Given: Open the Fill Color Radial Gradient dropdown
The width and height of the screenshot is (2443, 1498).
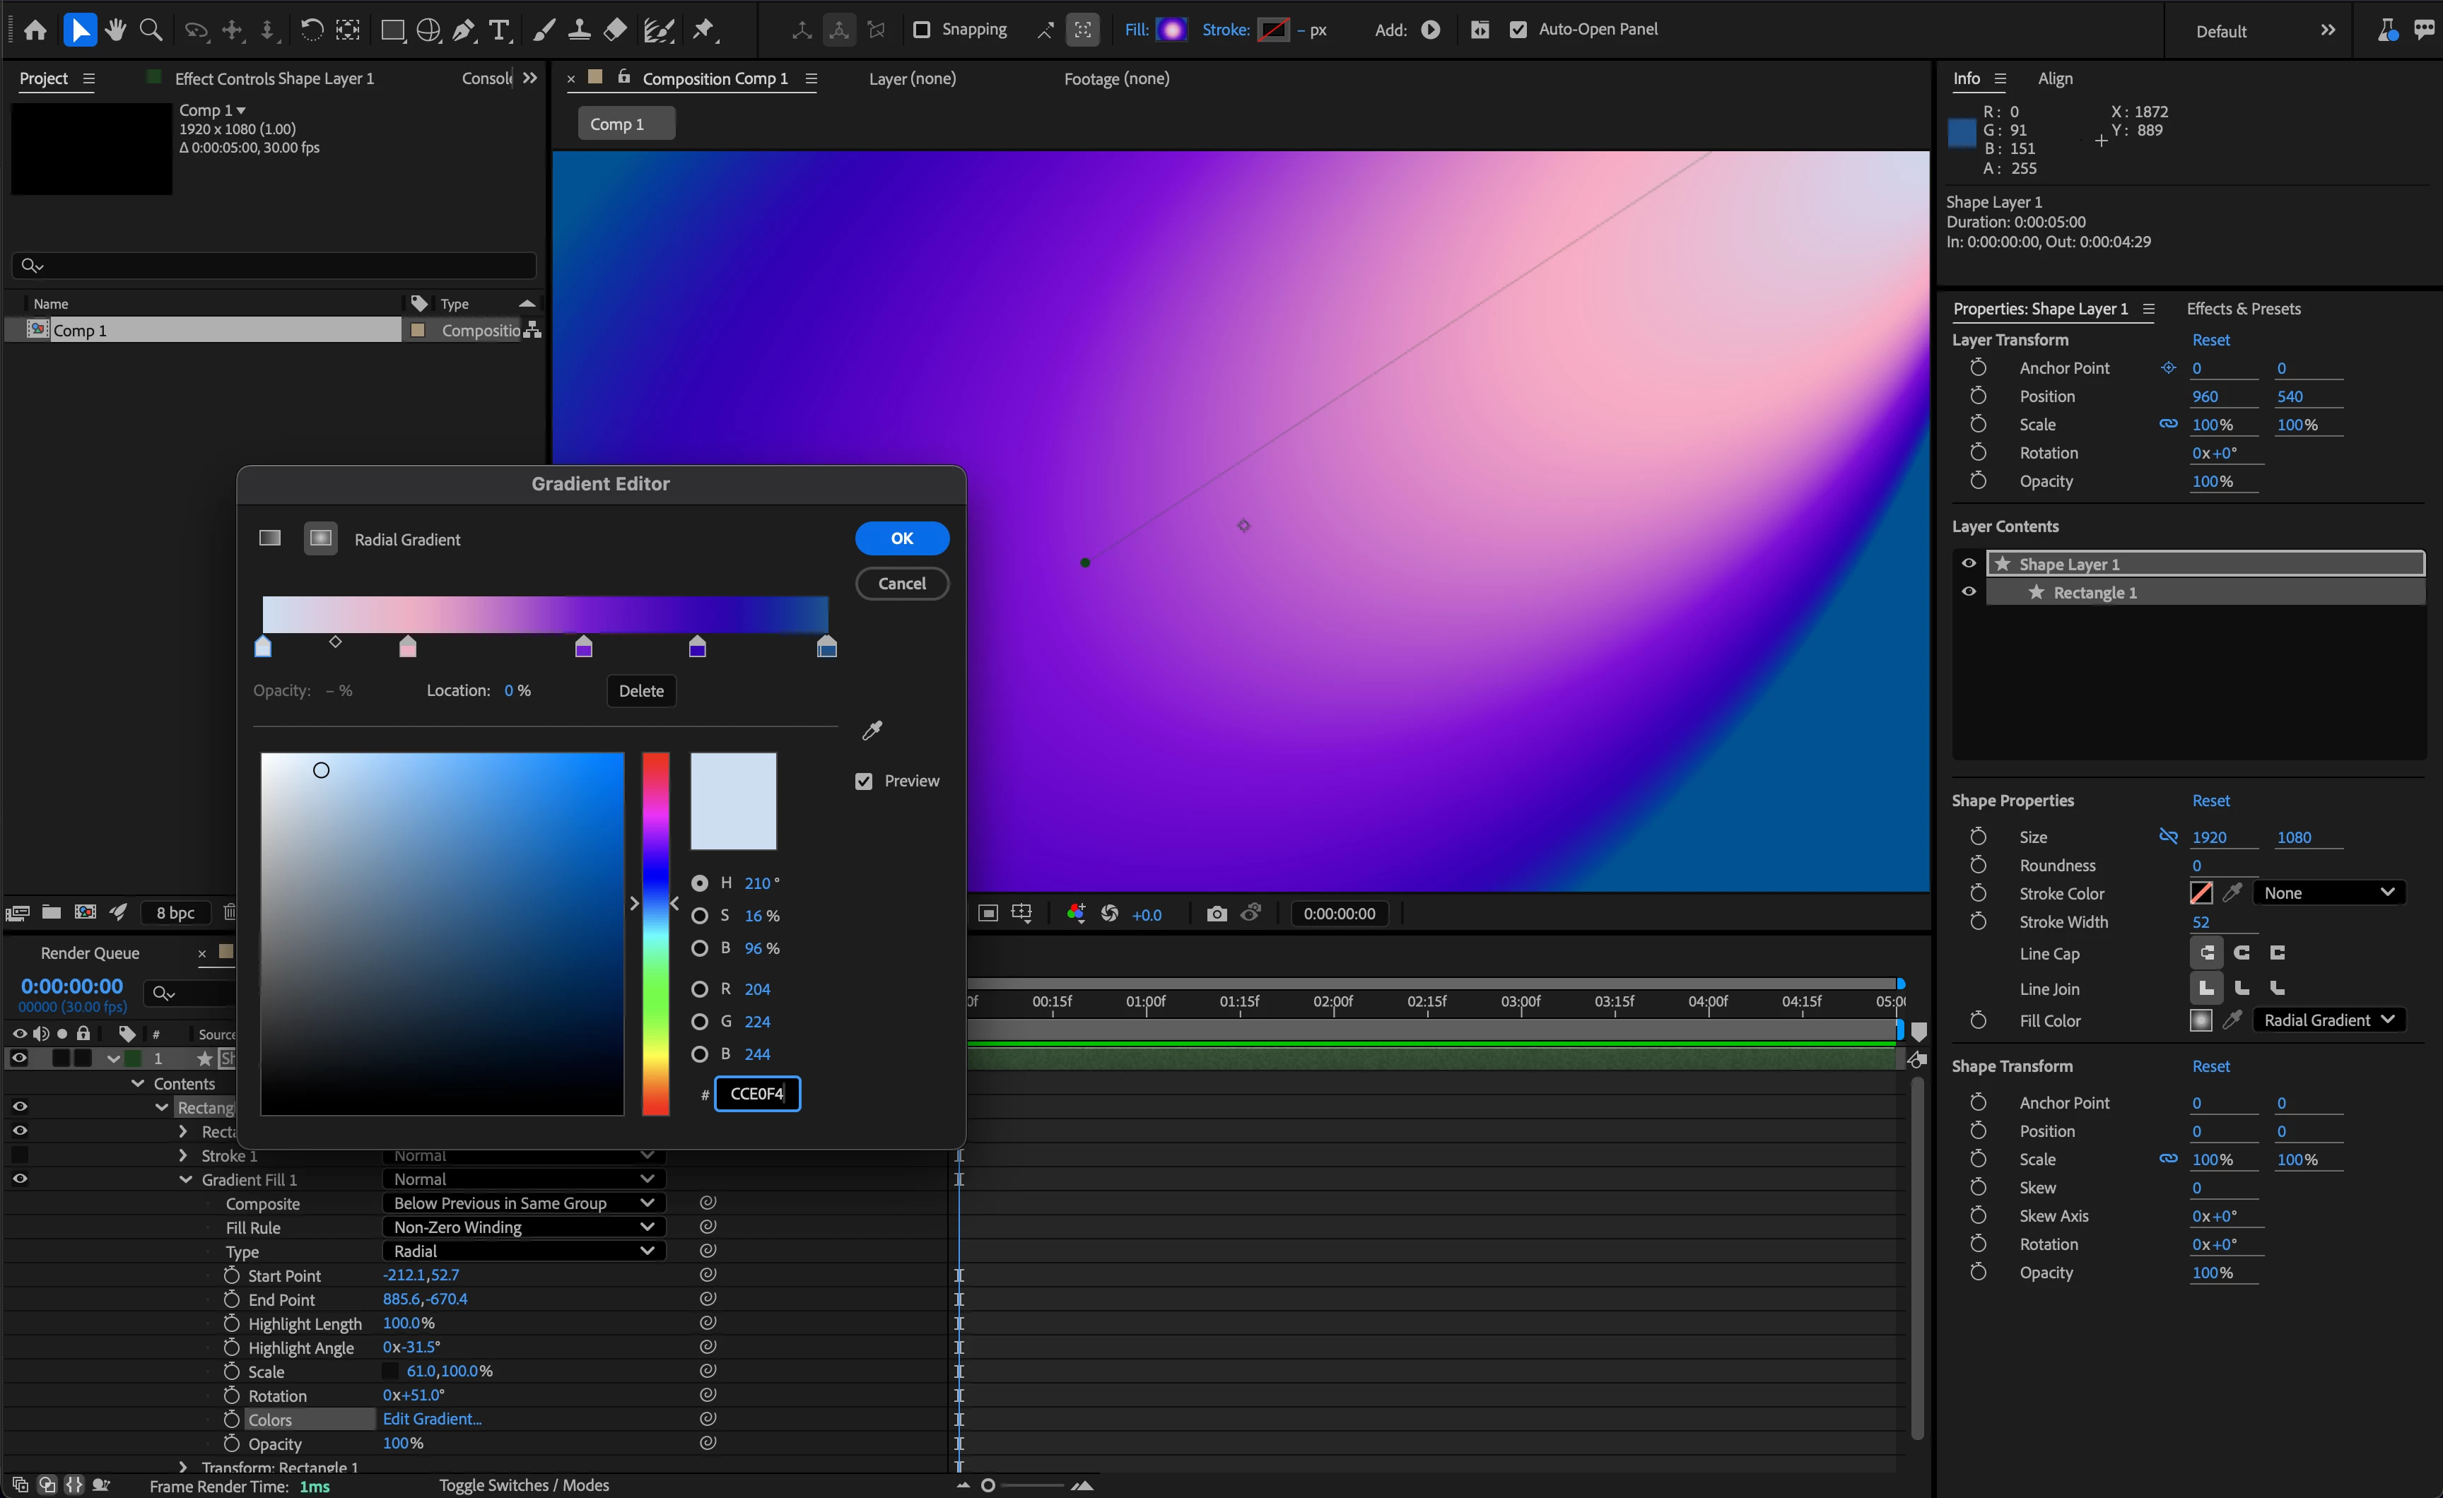Looking at the screenshot, I should [x=2328, y=1020].
